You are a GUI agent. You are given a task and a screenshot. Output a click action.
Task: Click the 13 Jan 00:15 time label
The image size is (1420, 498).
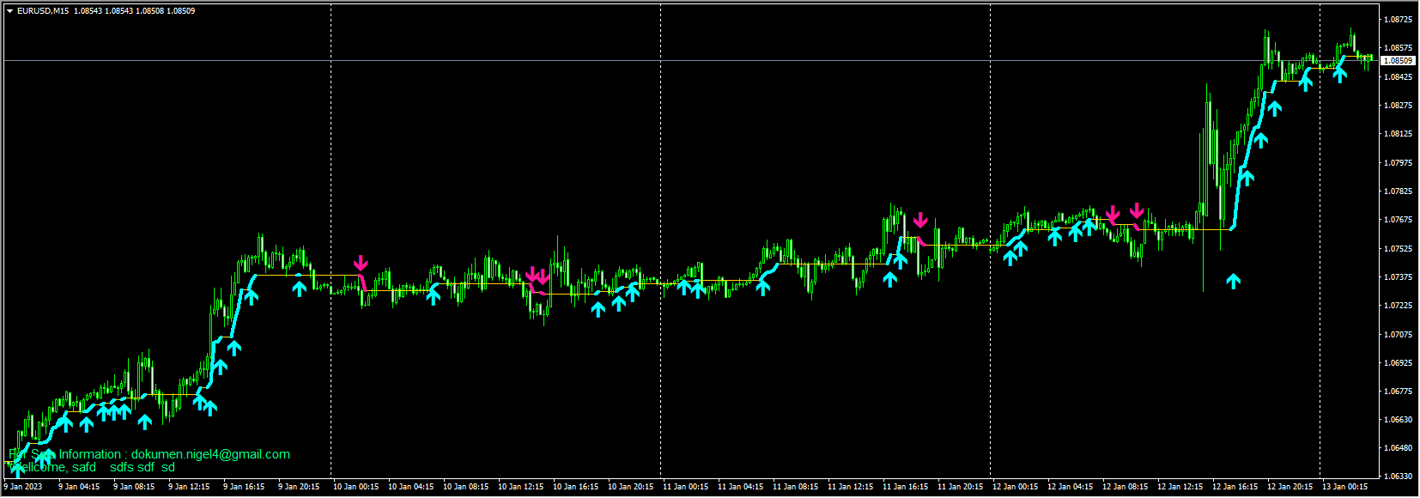[x=1344, y=487]
